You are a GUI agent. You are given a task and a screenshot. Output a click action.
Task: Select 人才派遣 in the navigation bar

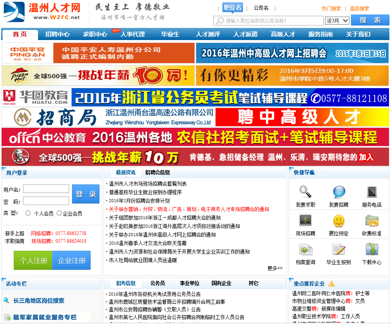(x=245, y=34)
